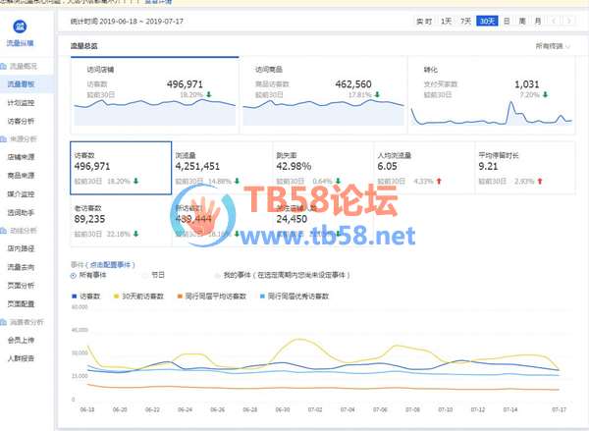Open the 所有终端 dropdown
The image size is (589, 431).
(554, 46)
